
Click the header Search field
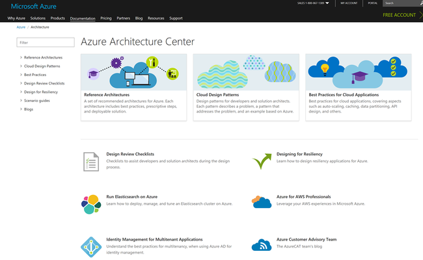pyautogui.click(x=401, y=3)
